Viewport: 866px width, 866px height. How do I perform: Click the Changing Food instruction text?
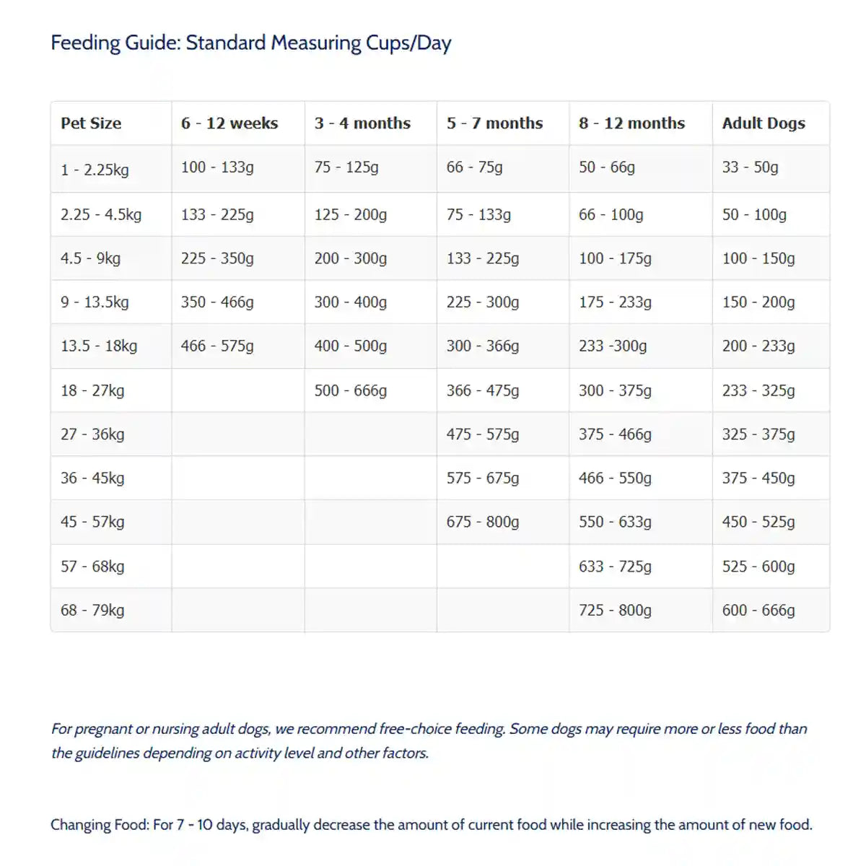coord(431,825)
